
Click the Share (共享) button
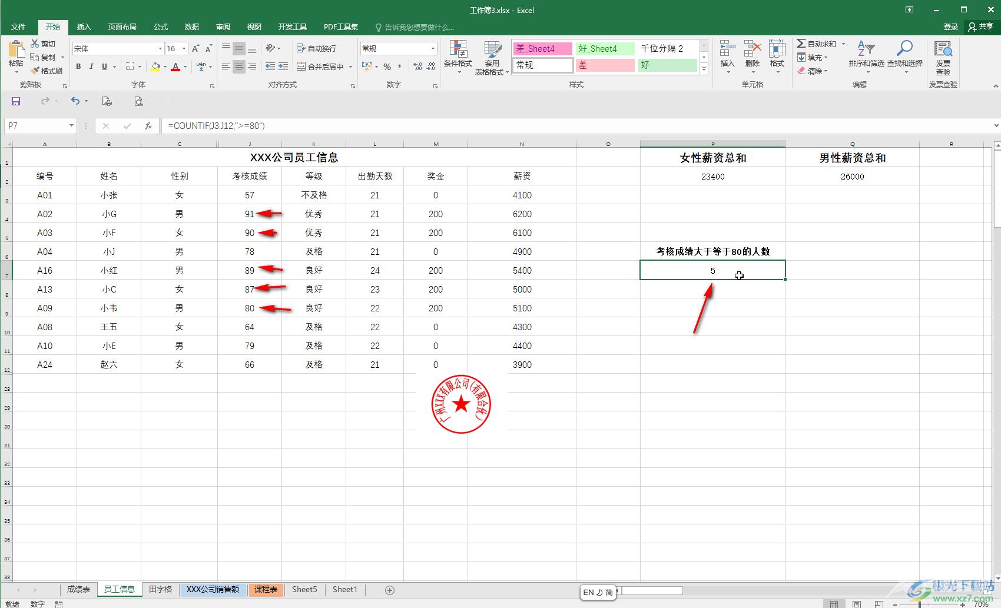(x=980, y=26)
